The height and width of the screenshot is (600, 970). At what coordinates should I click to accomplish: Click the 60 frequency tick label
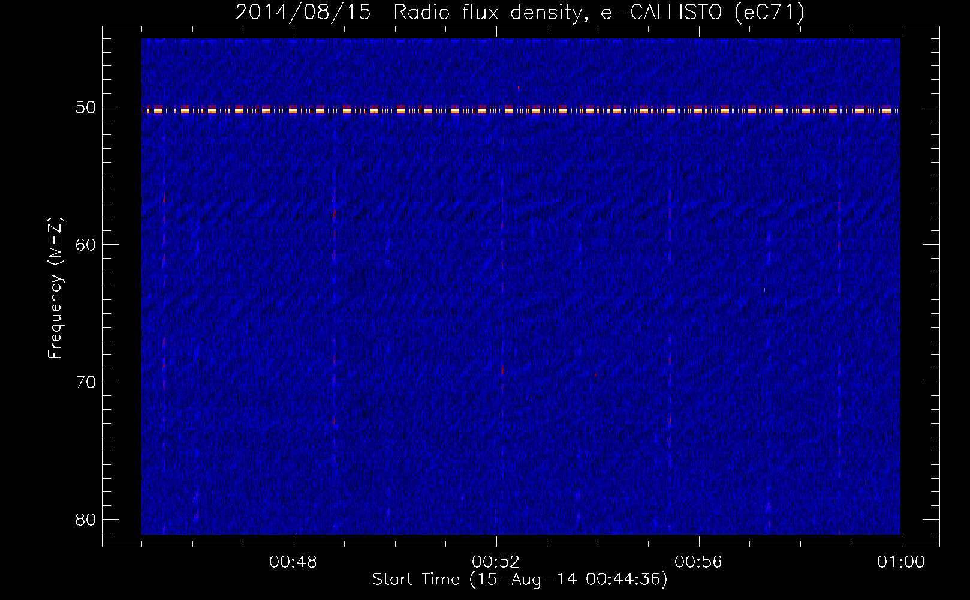(86, 245)
